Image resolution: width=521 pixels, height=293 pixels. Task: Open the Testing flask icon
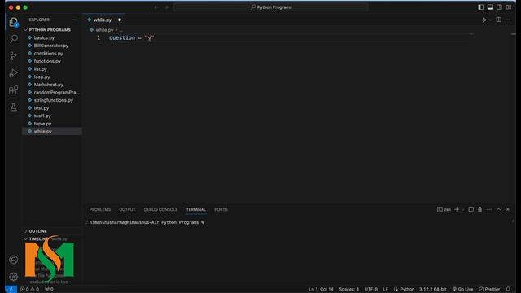14,107
